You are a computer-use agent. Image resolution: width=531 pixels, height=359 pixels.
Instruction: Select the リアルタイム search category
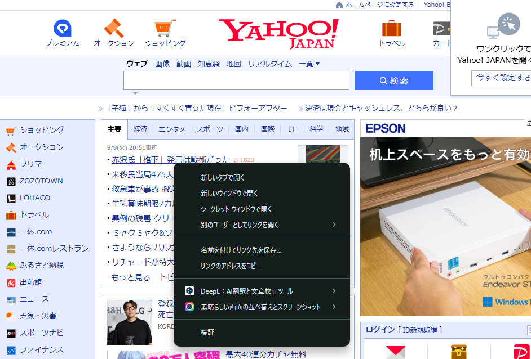(x=270, y=64)
